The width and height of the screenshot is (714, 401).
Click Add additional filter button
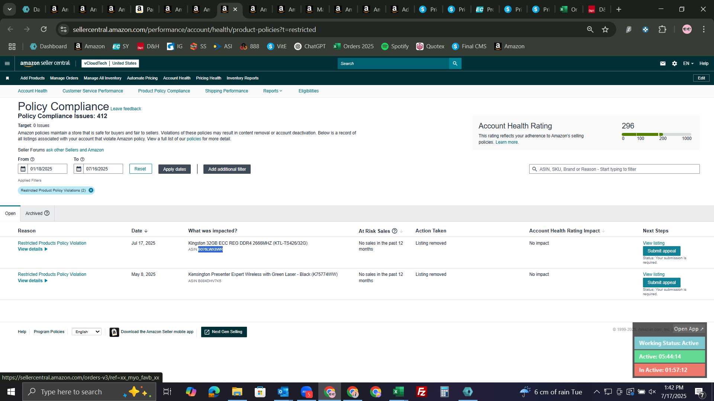pos(227,169)
